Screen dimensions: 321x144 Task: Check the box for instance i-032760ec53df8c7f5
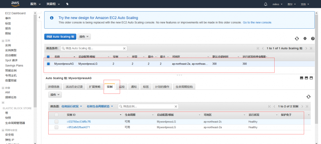point(56,122)
